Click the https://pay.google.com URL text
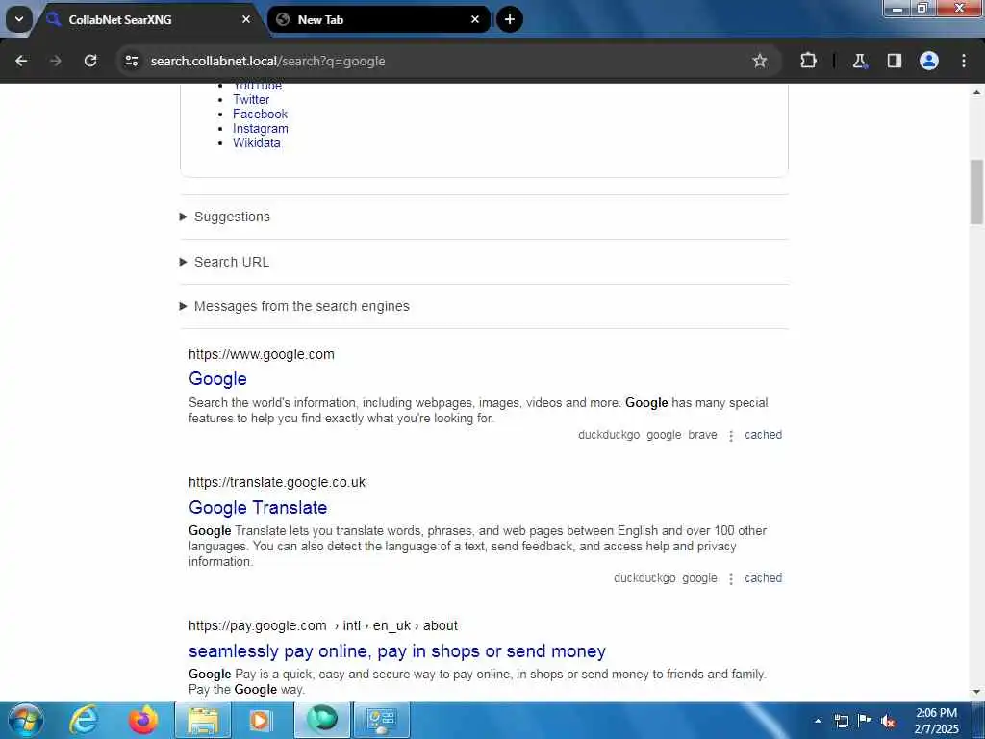The height and width of the screenshot is (739, 985). 258,625
